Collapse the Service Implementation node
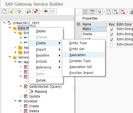Image resolution: width=133 pixels, height=113 pixels. pos(10,57)
